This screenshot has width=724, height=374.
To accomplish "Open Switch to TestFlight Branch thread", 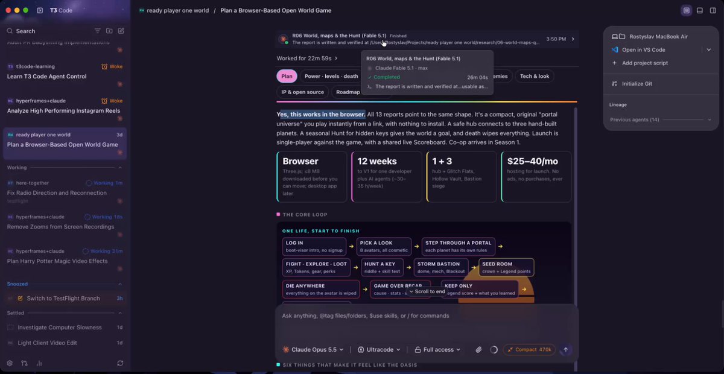I will 65,299.
